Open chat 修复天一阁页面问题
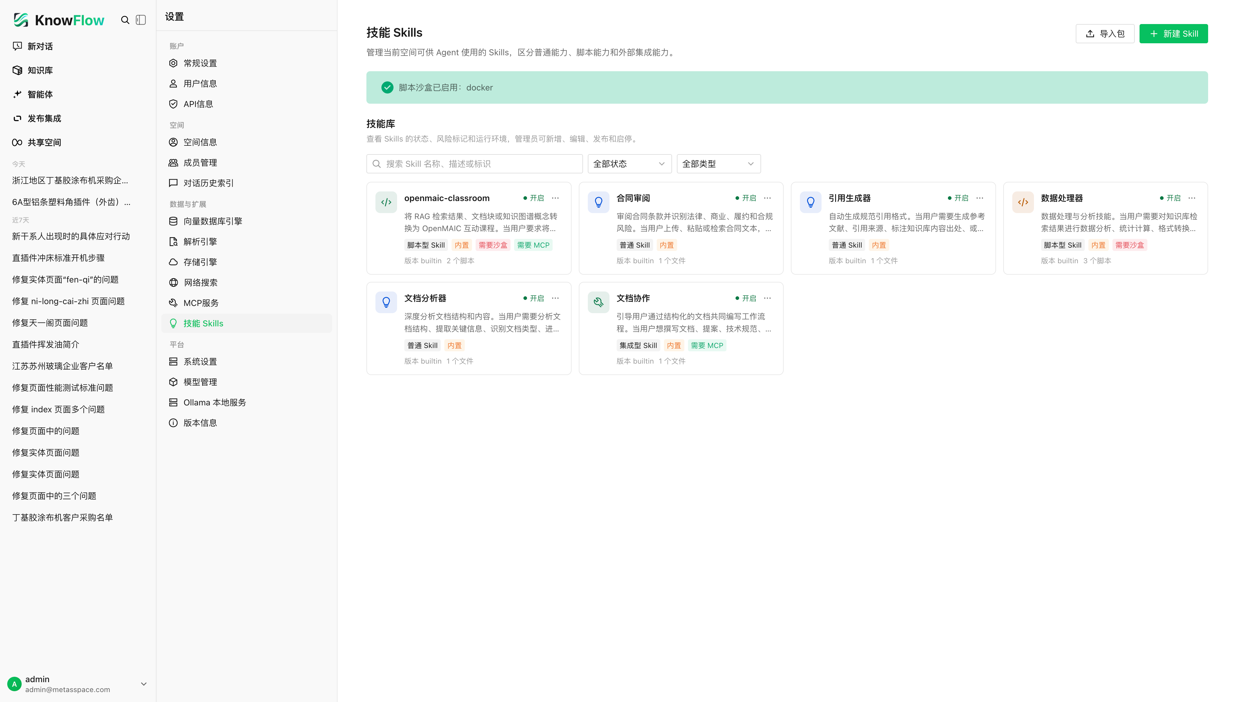 coord(50,323)
